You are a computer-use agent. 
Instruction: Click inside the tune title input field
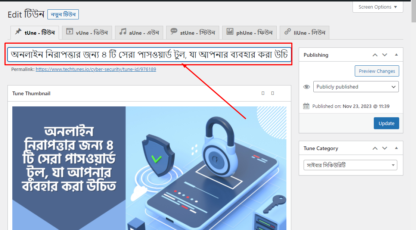[x=149, y=55]
